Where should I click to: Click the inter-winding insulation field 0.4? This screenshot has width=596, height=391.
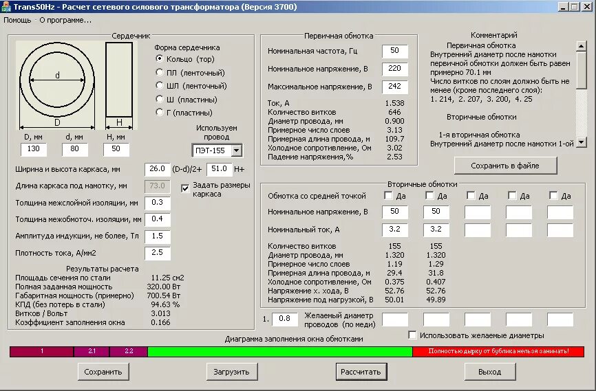click(158, 219)
